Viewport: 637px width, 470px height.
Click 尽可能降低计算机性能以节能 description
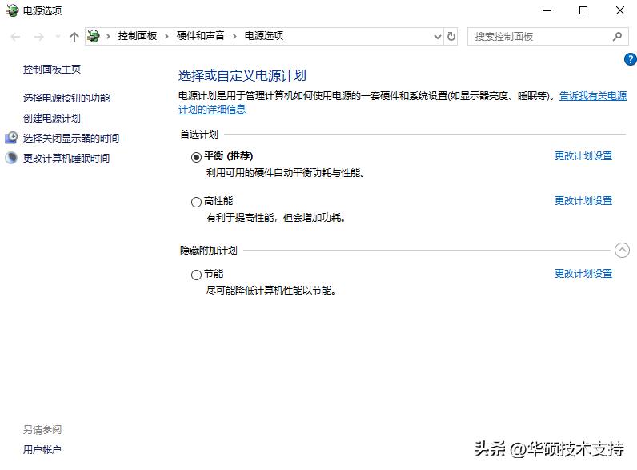(271, 291)
